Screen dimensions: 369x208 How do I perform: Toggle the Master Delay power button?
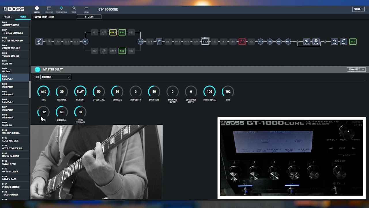(37, 69)
